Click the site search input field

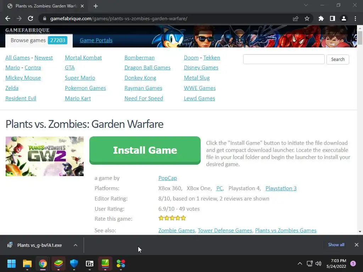(284, 59)
